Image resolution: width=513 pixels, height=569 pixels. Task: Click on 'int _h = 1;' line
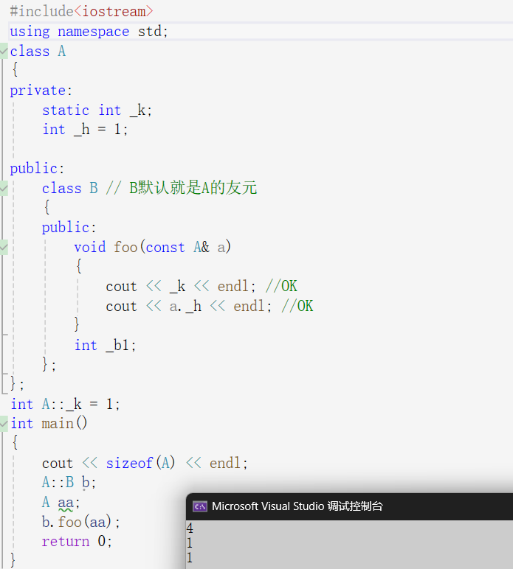(x=85, y=130)
